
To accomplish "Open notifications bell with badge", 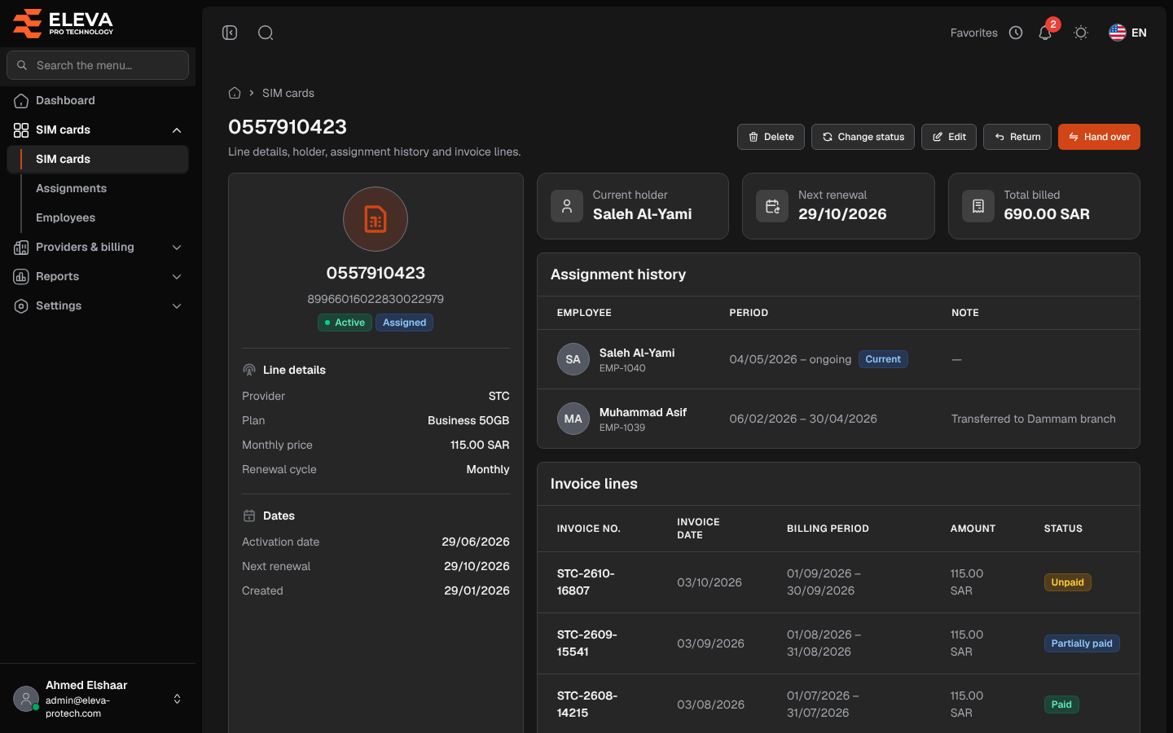I will 1045,33.
